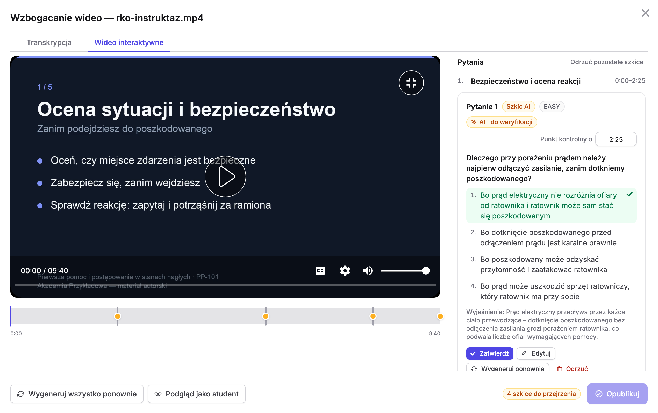The image size is (658, 413).
Task: Click the second orange checkpoint marker on the timeline
Action: 266,316
